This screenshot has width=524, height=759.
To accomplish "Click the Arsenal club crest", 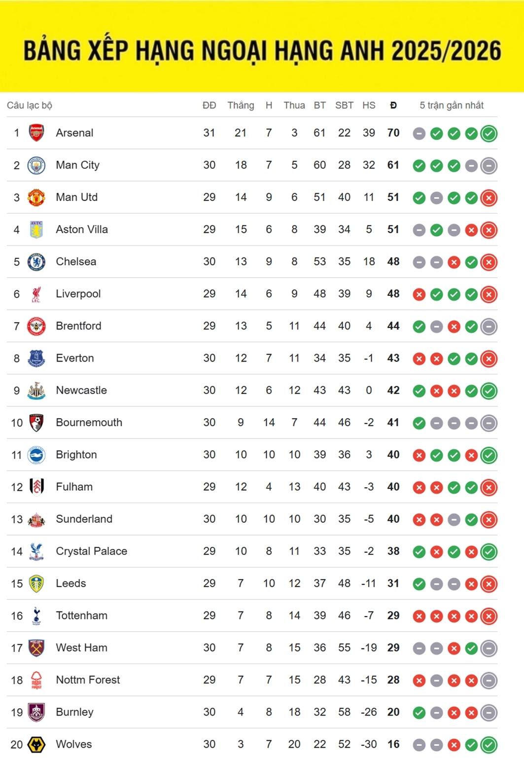I will tap(36, 133).
